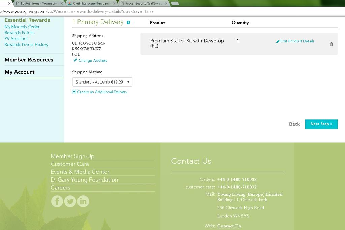Click the pencil icon beside Edit Product Details
The width and height of the screenshot is (345, 230).
pos(278,41)
